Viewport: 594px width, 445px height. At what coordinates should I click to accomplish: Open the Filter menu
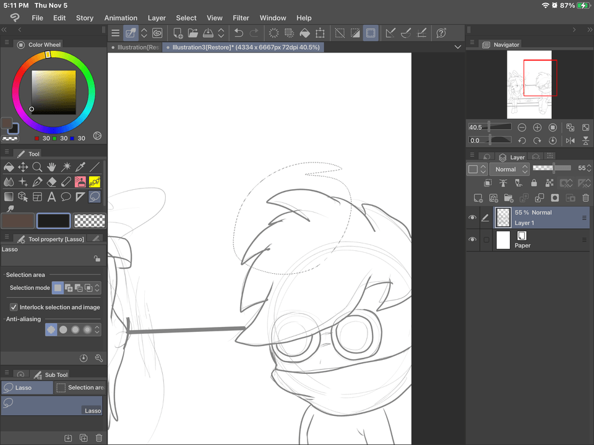[241, 18]
